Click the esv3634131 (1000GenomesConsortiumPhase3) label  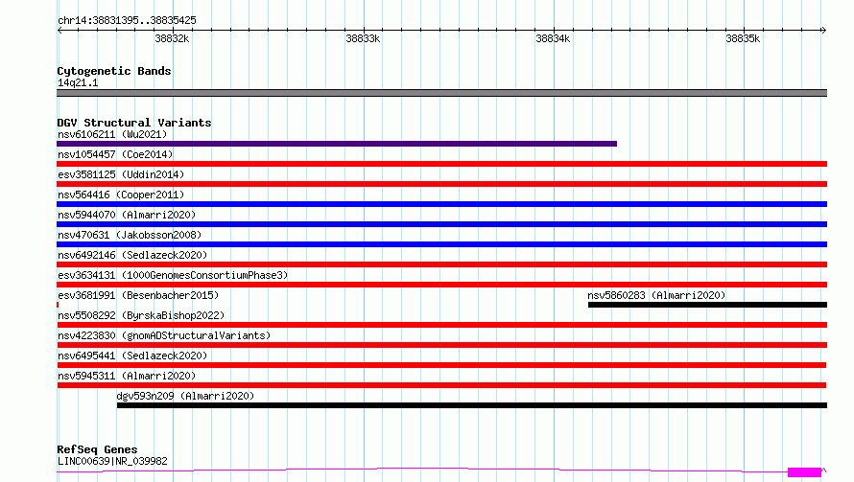coord(173,275)
